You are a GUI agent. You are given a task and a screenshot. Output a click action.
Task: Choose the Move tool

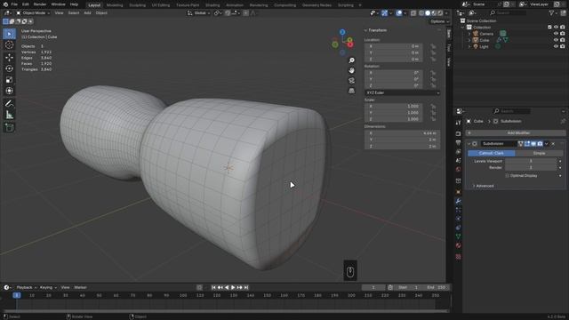(x=9, y=57)
